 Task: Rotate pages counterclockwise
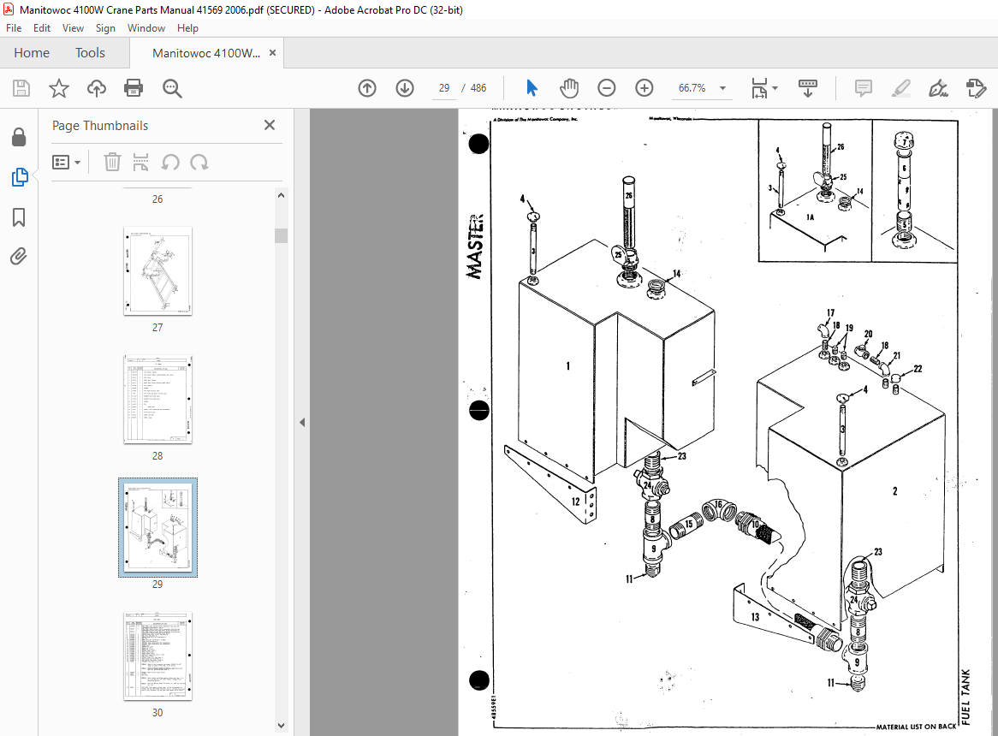click(170, 163)
